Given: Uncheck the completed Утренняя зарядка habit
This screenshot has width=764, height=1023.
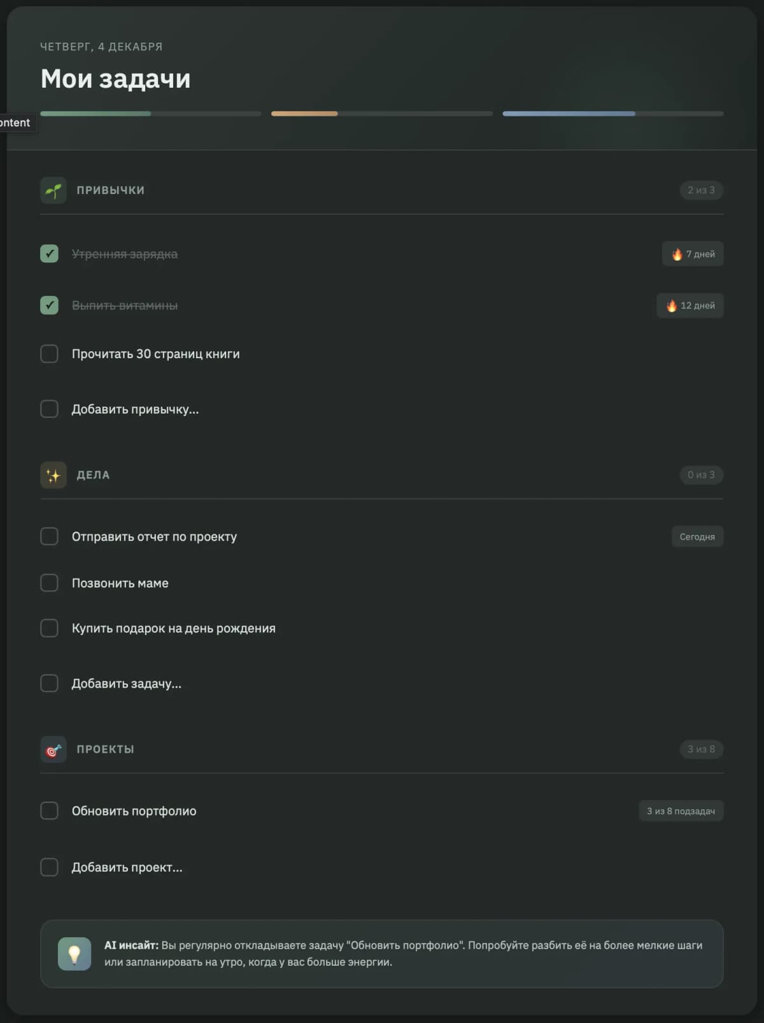Looking at the screenshot, I should click(49, 253).
